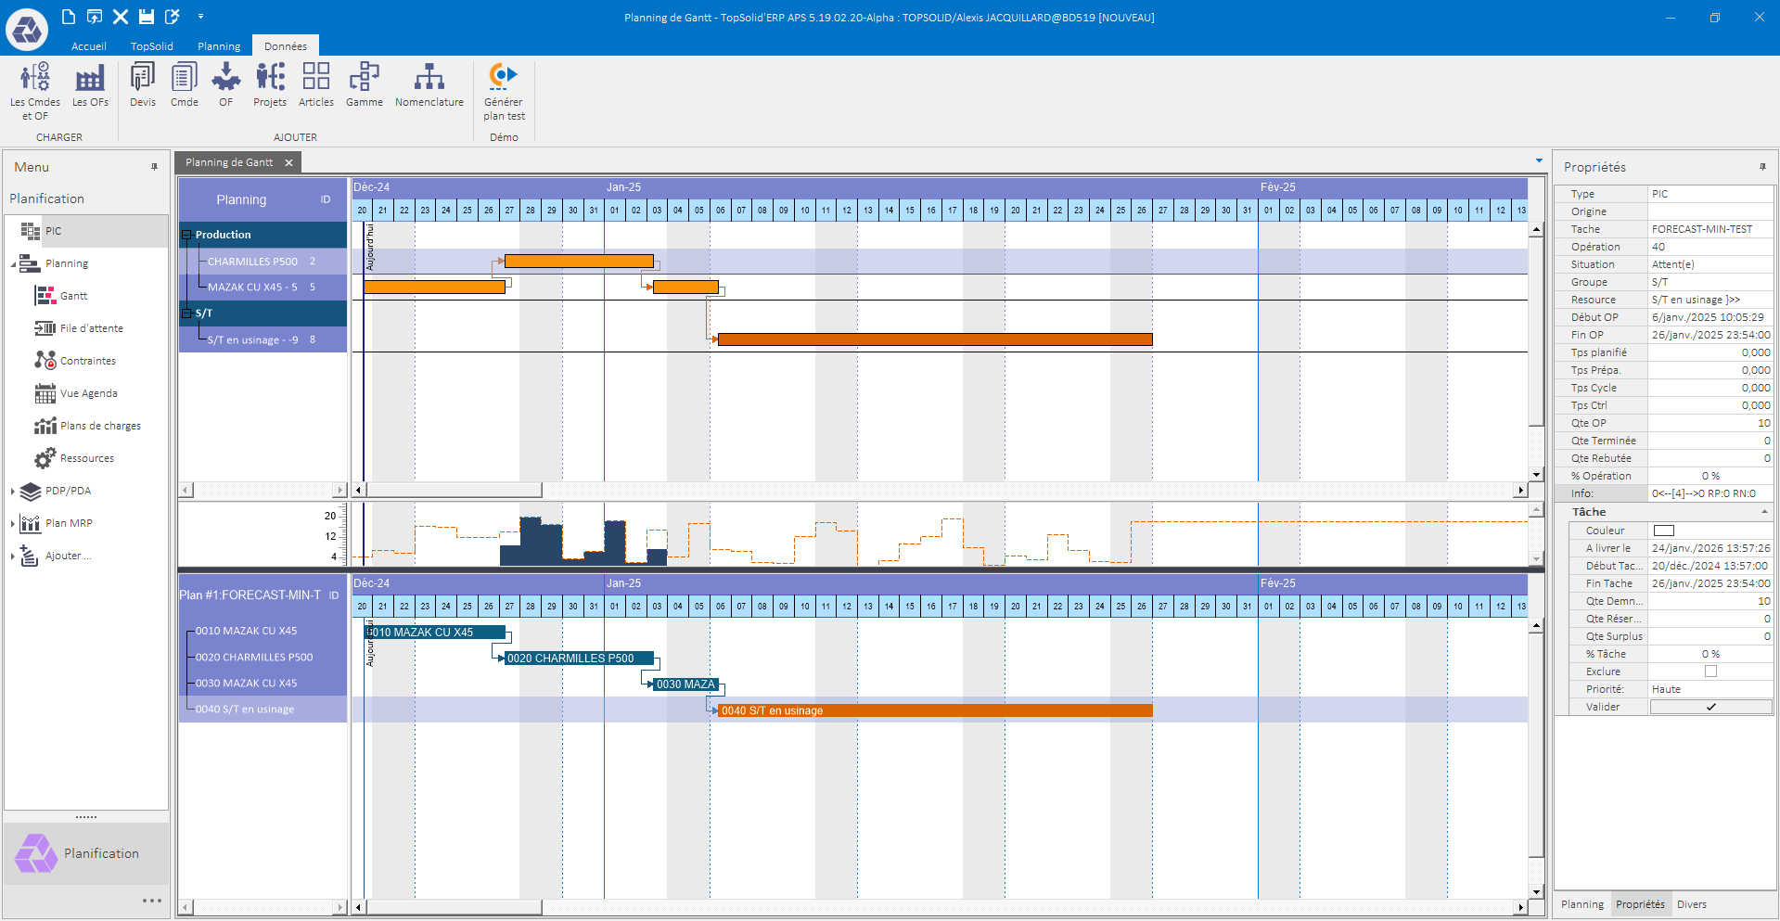Click the Valider checkmark field
This screenshot has width=1780, height=921.
[1710, 707]
